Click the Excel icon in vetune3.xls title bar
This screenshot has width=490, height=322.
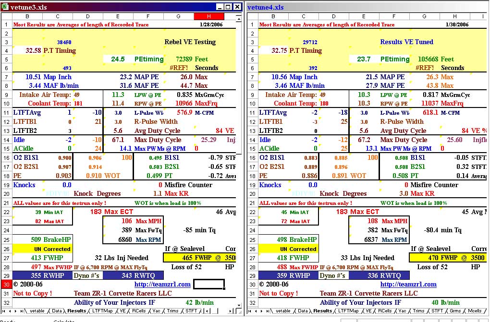4,7
